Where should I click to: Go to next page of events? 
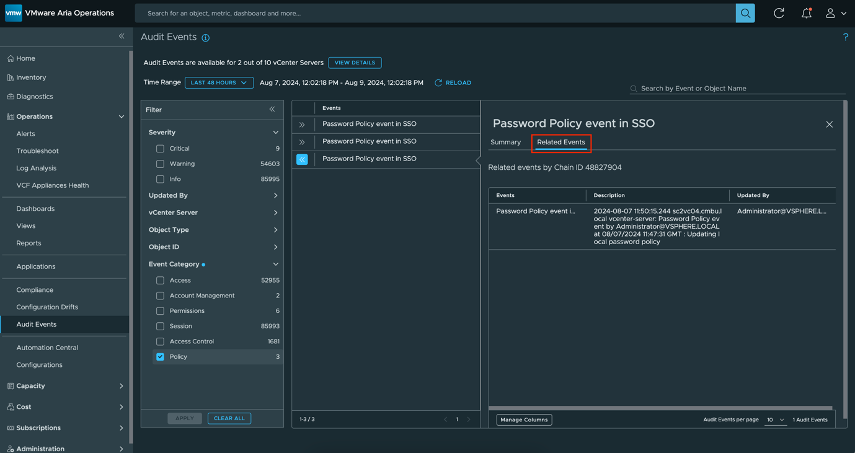point(469,420)
